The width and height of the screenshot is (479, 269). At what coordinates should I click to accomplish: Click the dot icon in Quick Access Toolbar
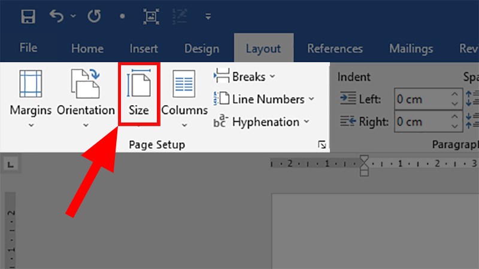click(x=122, y=16)
